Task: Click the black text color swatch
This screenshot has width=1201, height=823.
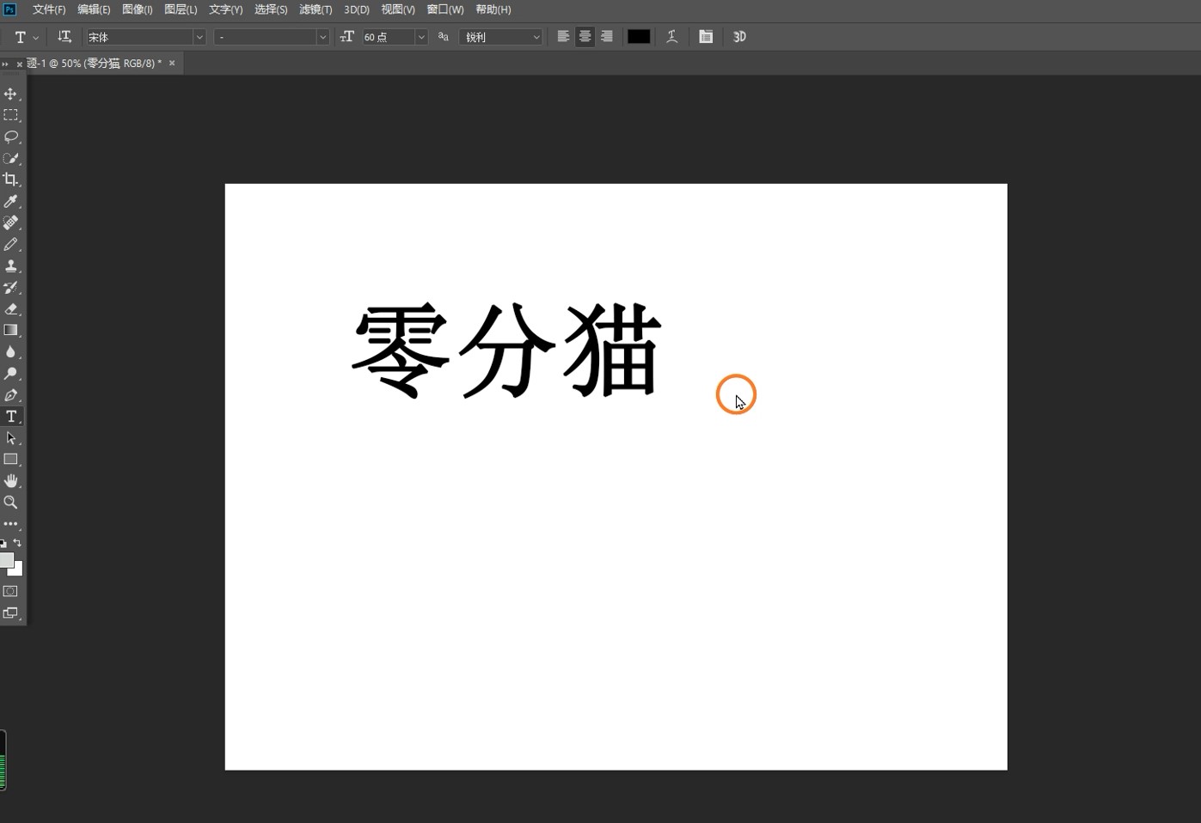Action: (639, 37)
